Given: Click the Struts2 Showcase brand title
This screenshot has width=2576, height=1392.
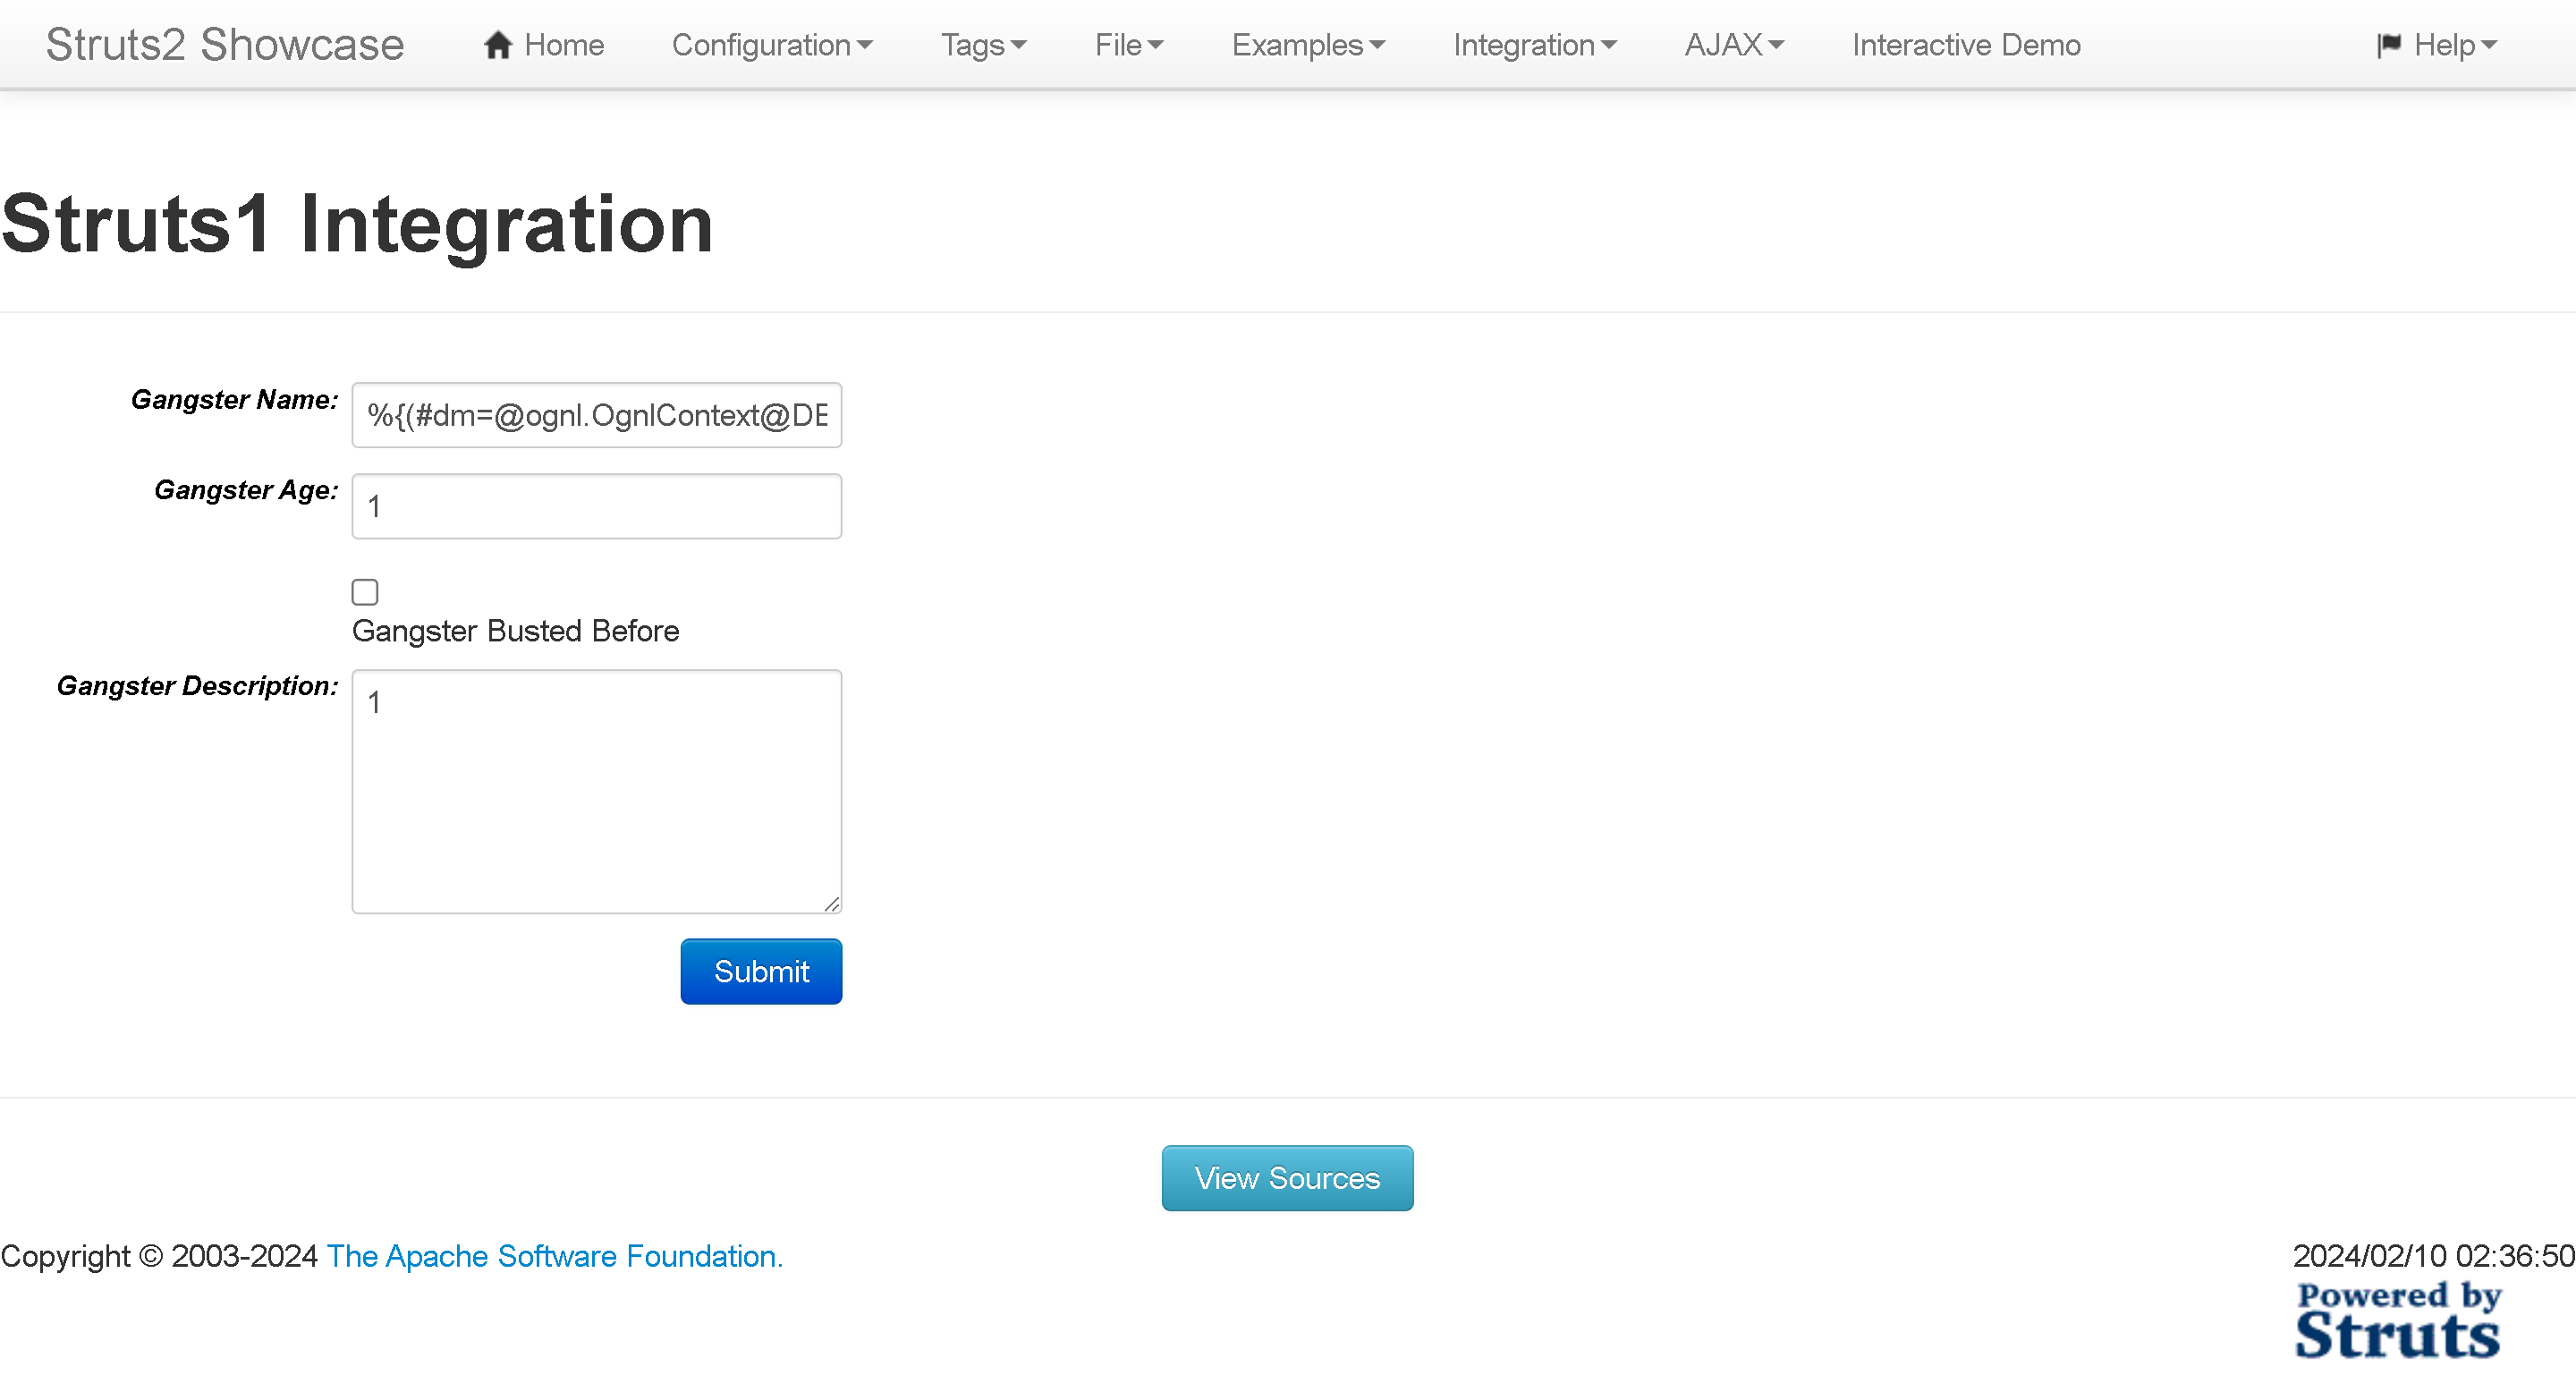Looking at the screenshot, I should pos(225,45).
